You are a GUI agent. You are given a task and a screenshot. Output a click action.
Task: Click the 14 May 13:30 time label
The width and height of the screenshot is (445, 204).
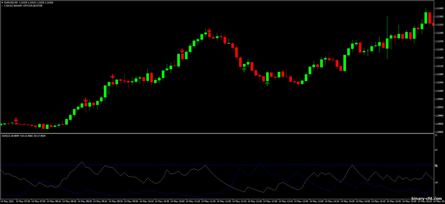[x=301, y=201]
